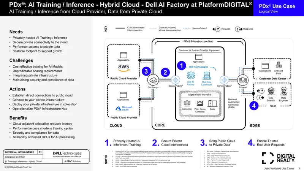Click blue circle number 1 marker

(x=182, y=65)
